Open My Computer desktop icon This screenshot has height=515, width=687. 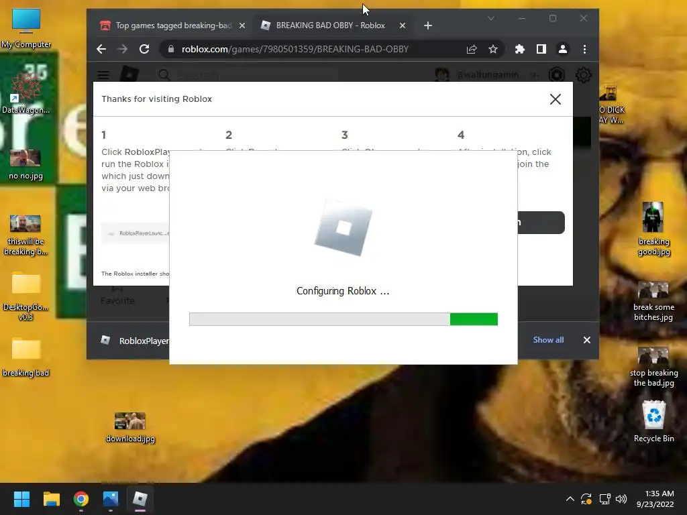coord(26,28)
